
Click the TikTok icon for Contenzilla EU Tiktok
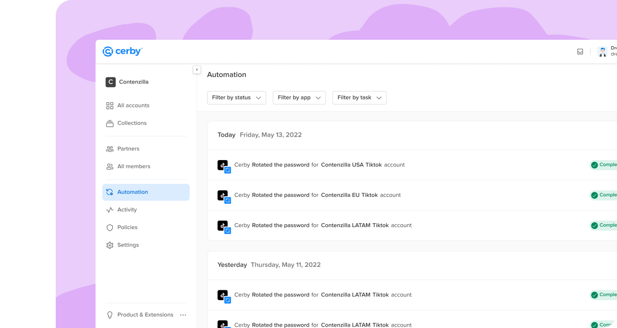click(x=222, y=195)
